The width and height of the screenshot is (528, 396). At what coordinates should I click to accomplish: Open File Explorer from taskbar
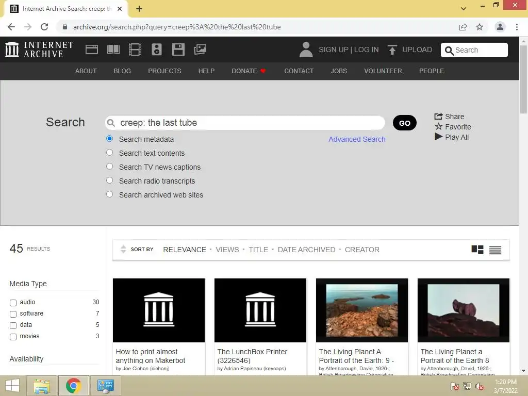pyautogui.click(x=42, y=386)
